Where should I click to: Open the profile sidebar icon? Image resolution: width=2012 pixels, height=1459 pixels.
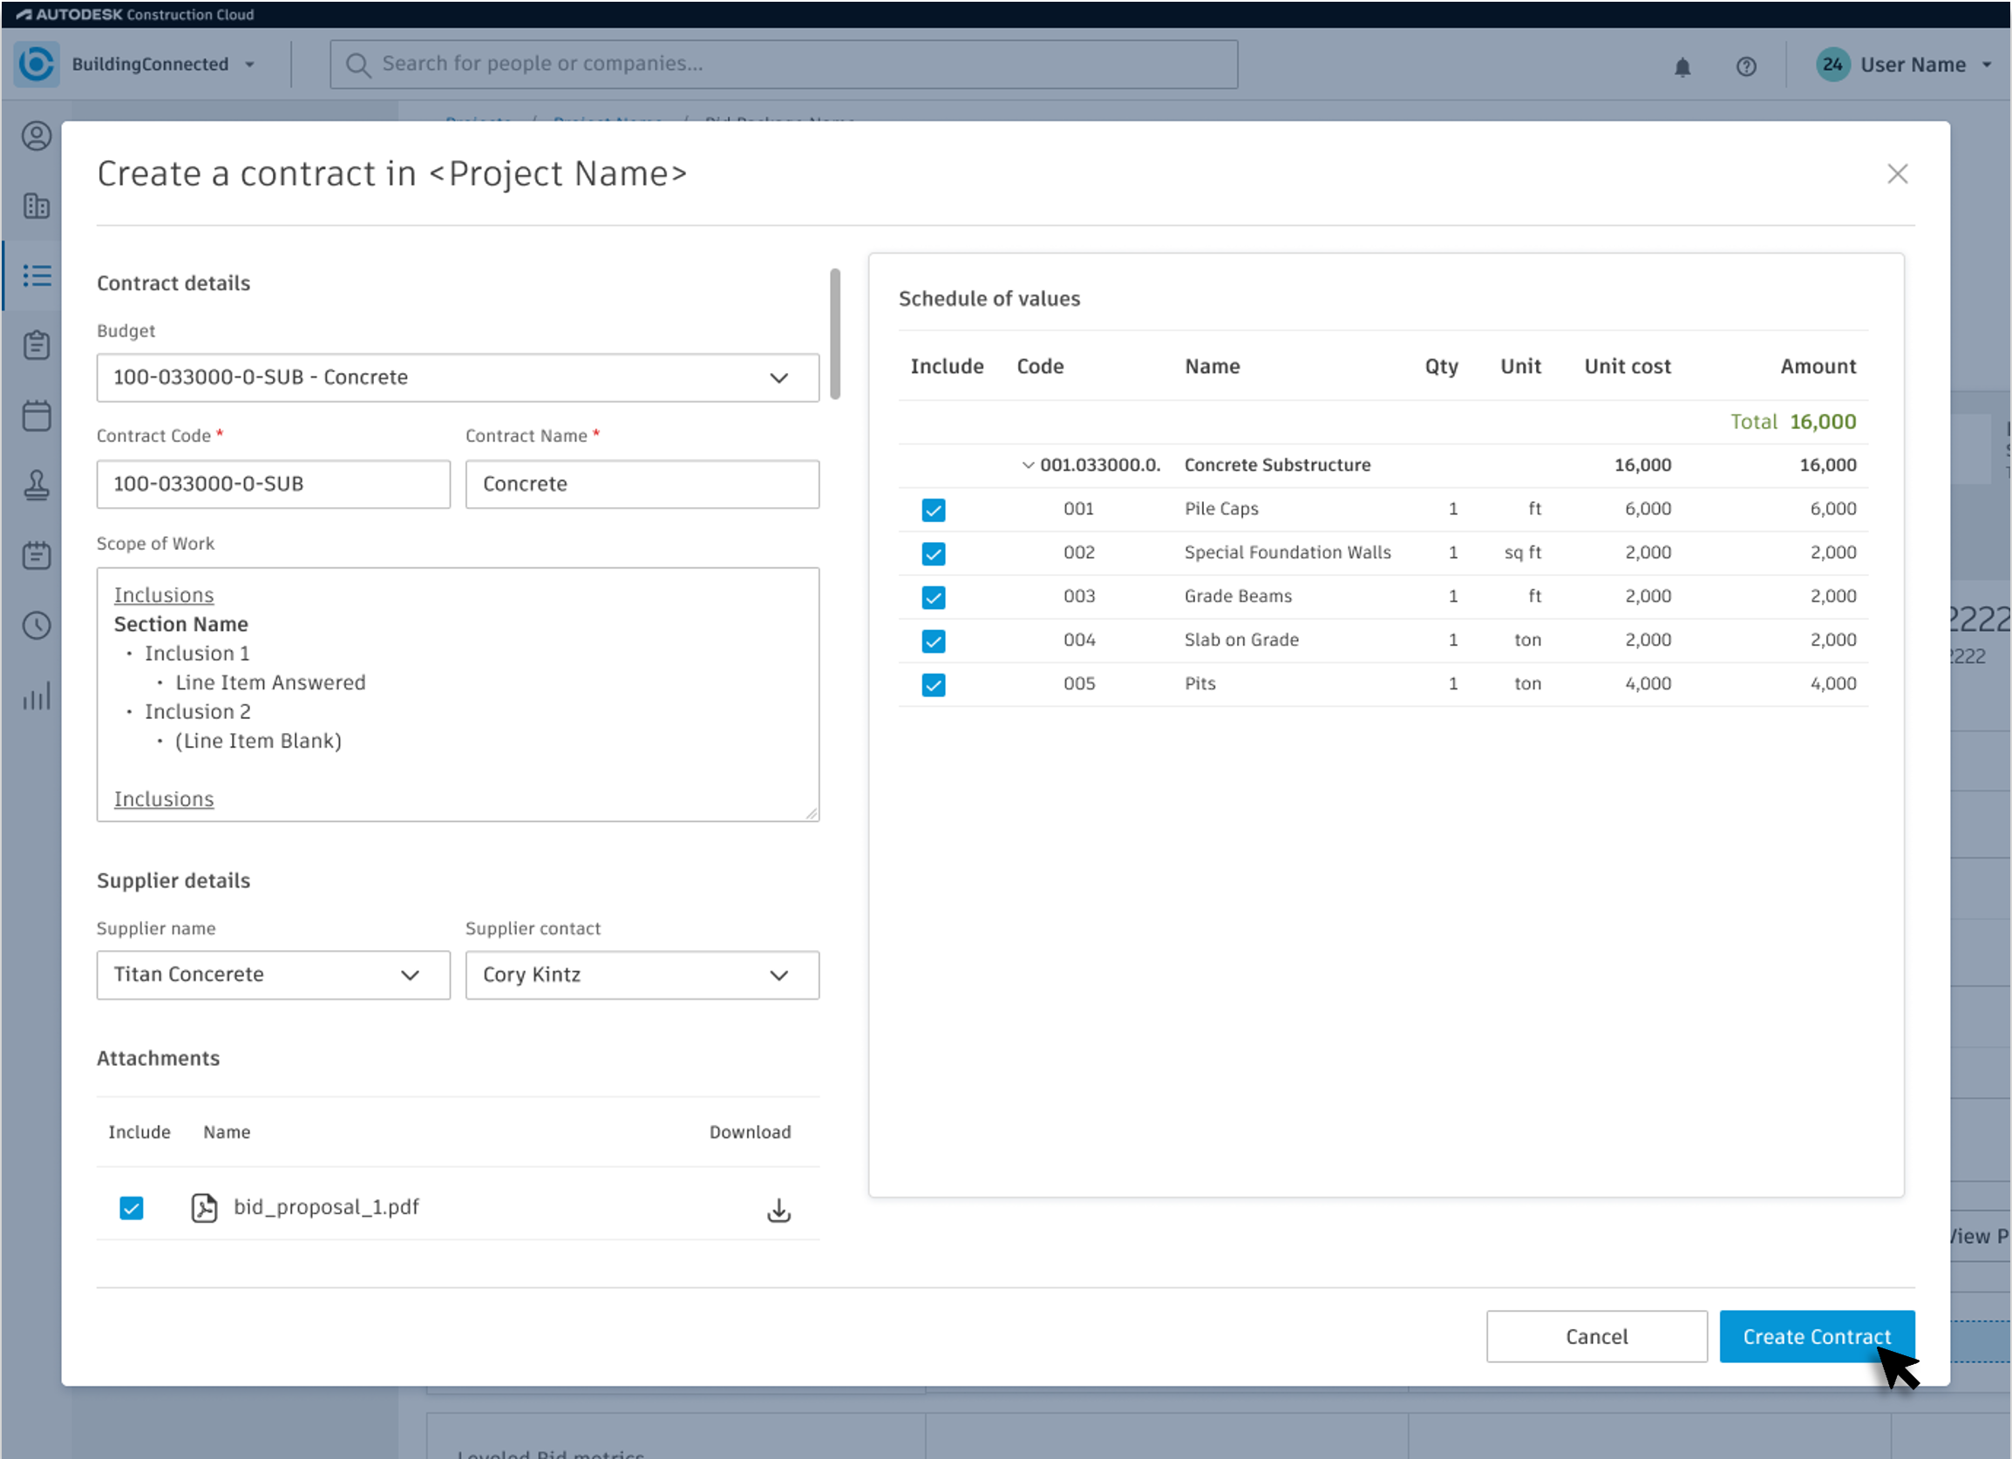[37, 136]
